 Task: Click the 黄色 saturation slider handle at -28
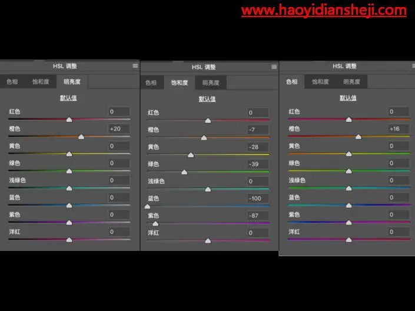pos(191,155)
